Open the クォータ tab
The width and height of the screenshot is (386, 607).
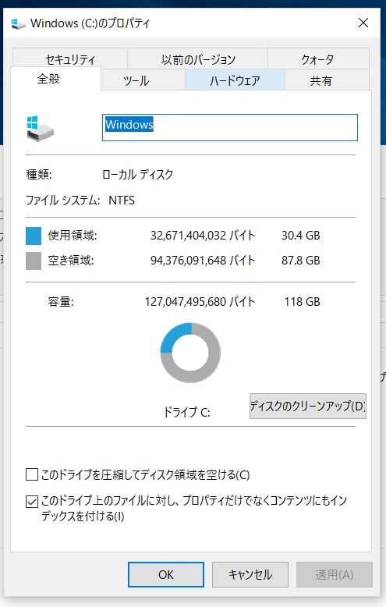point(318,59)
